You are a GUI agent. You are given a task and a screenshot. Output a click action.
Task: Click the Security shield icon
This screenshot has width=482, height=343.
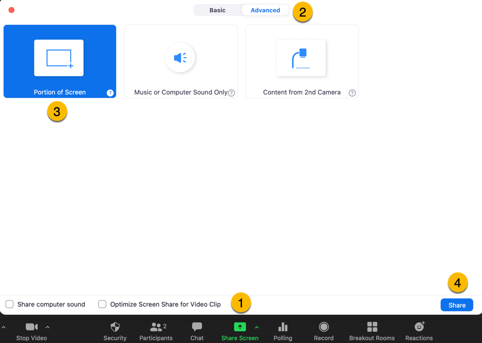point(115,327)
